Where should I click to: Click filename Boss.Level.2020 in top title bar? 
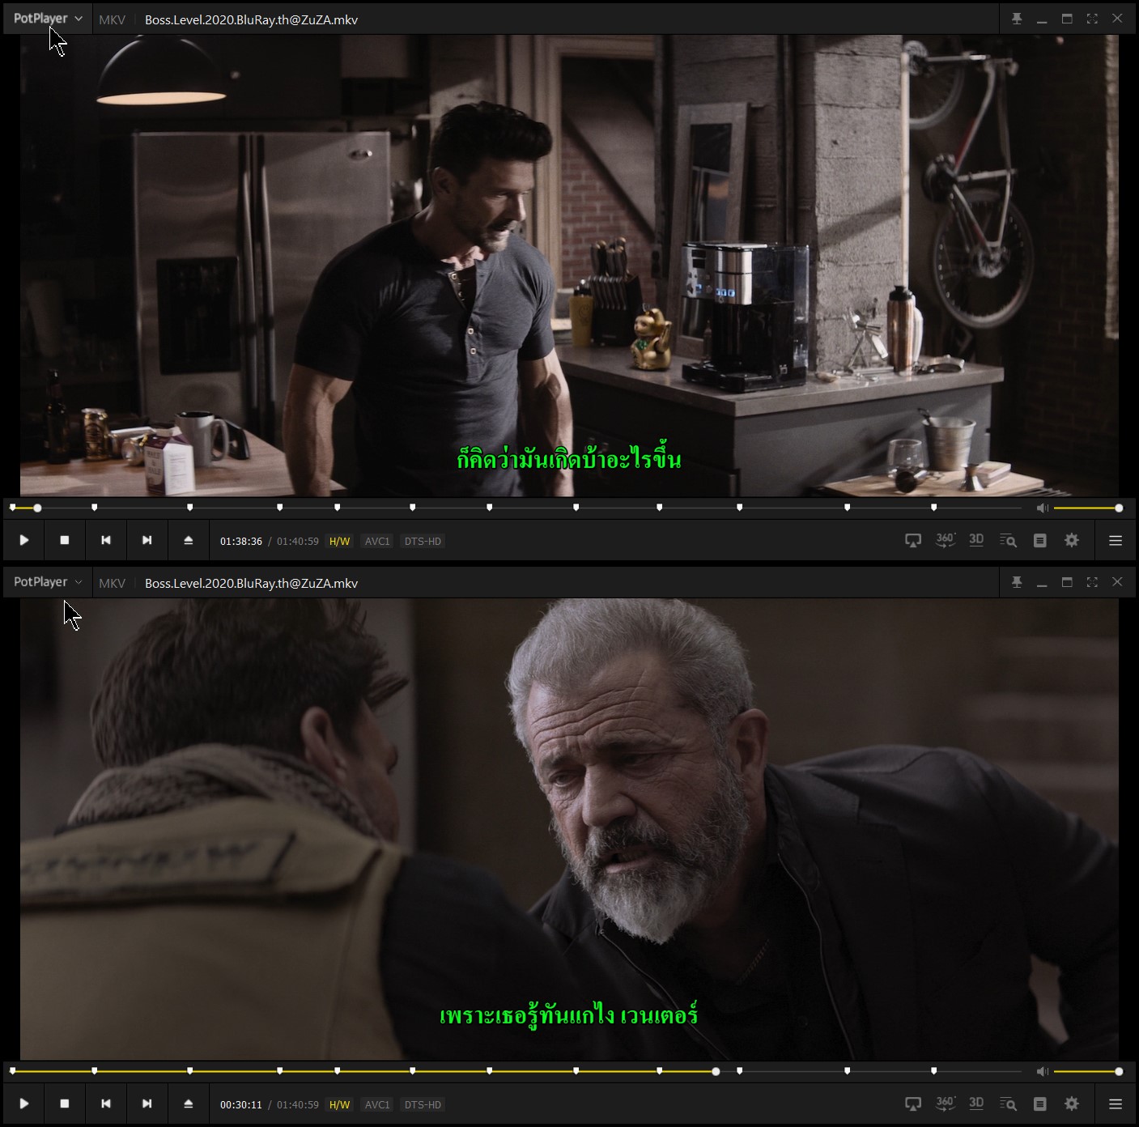tap(251, 19)
